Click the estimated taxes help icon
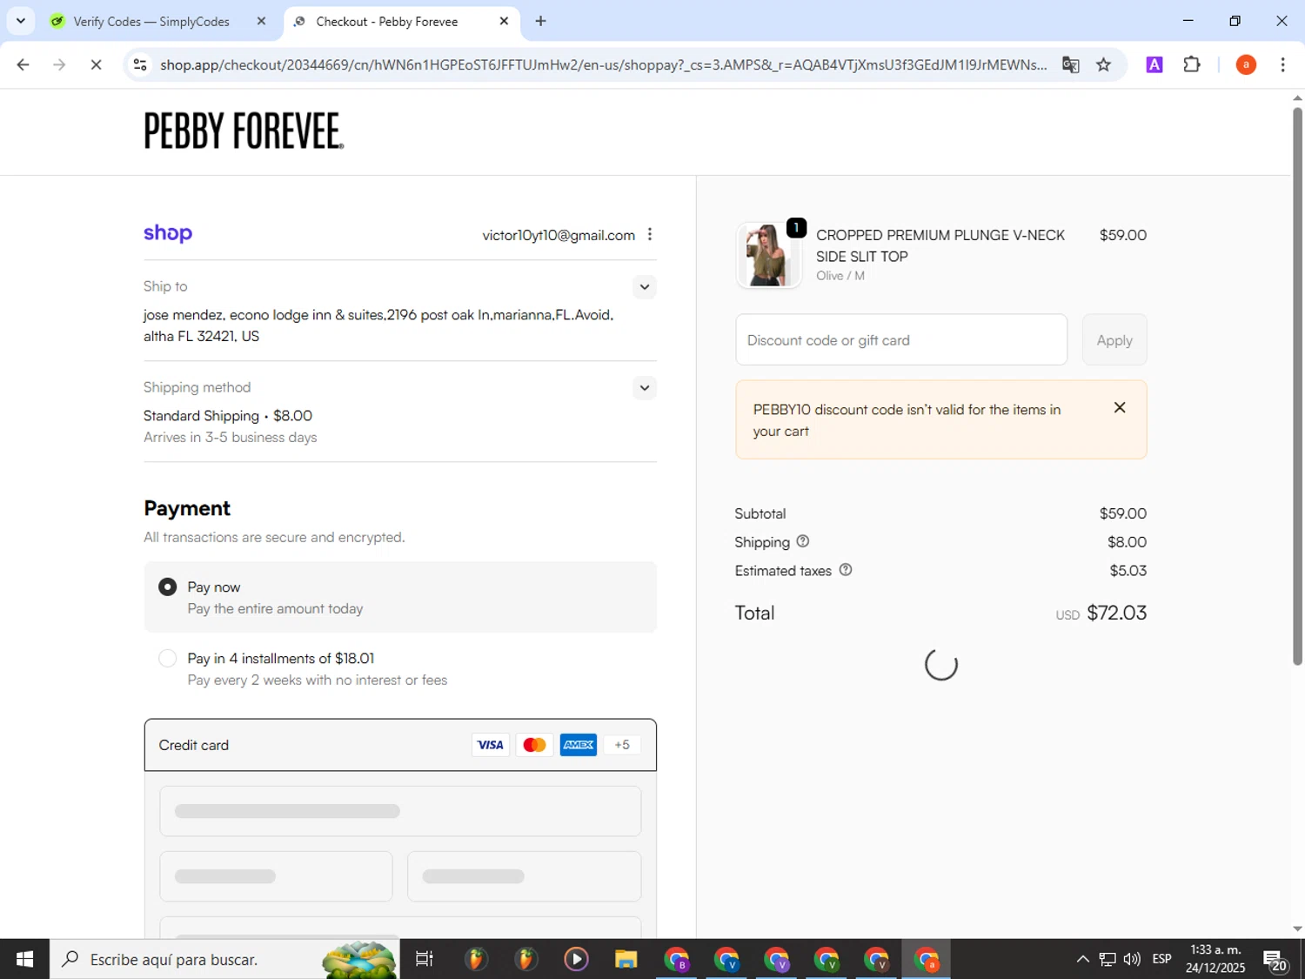Screen dimensions: 1305x979 (846, 570)
